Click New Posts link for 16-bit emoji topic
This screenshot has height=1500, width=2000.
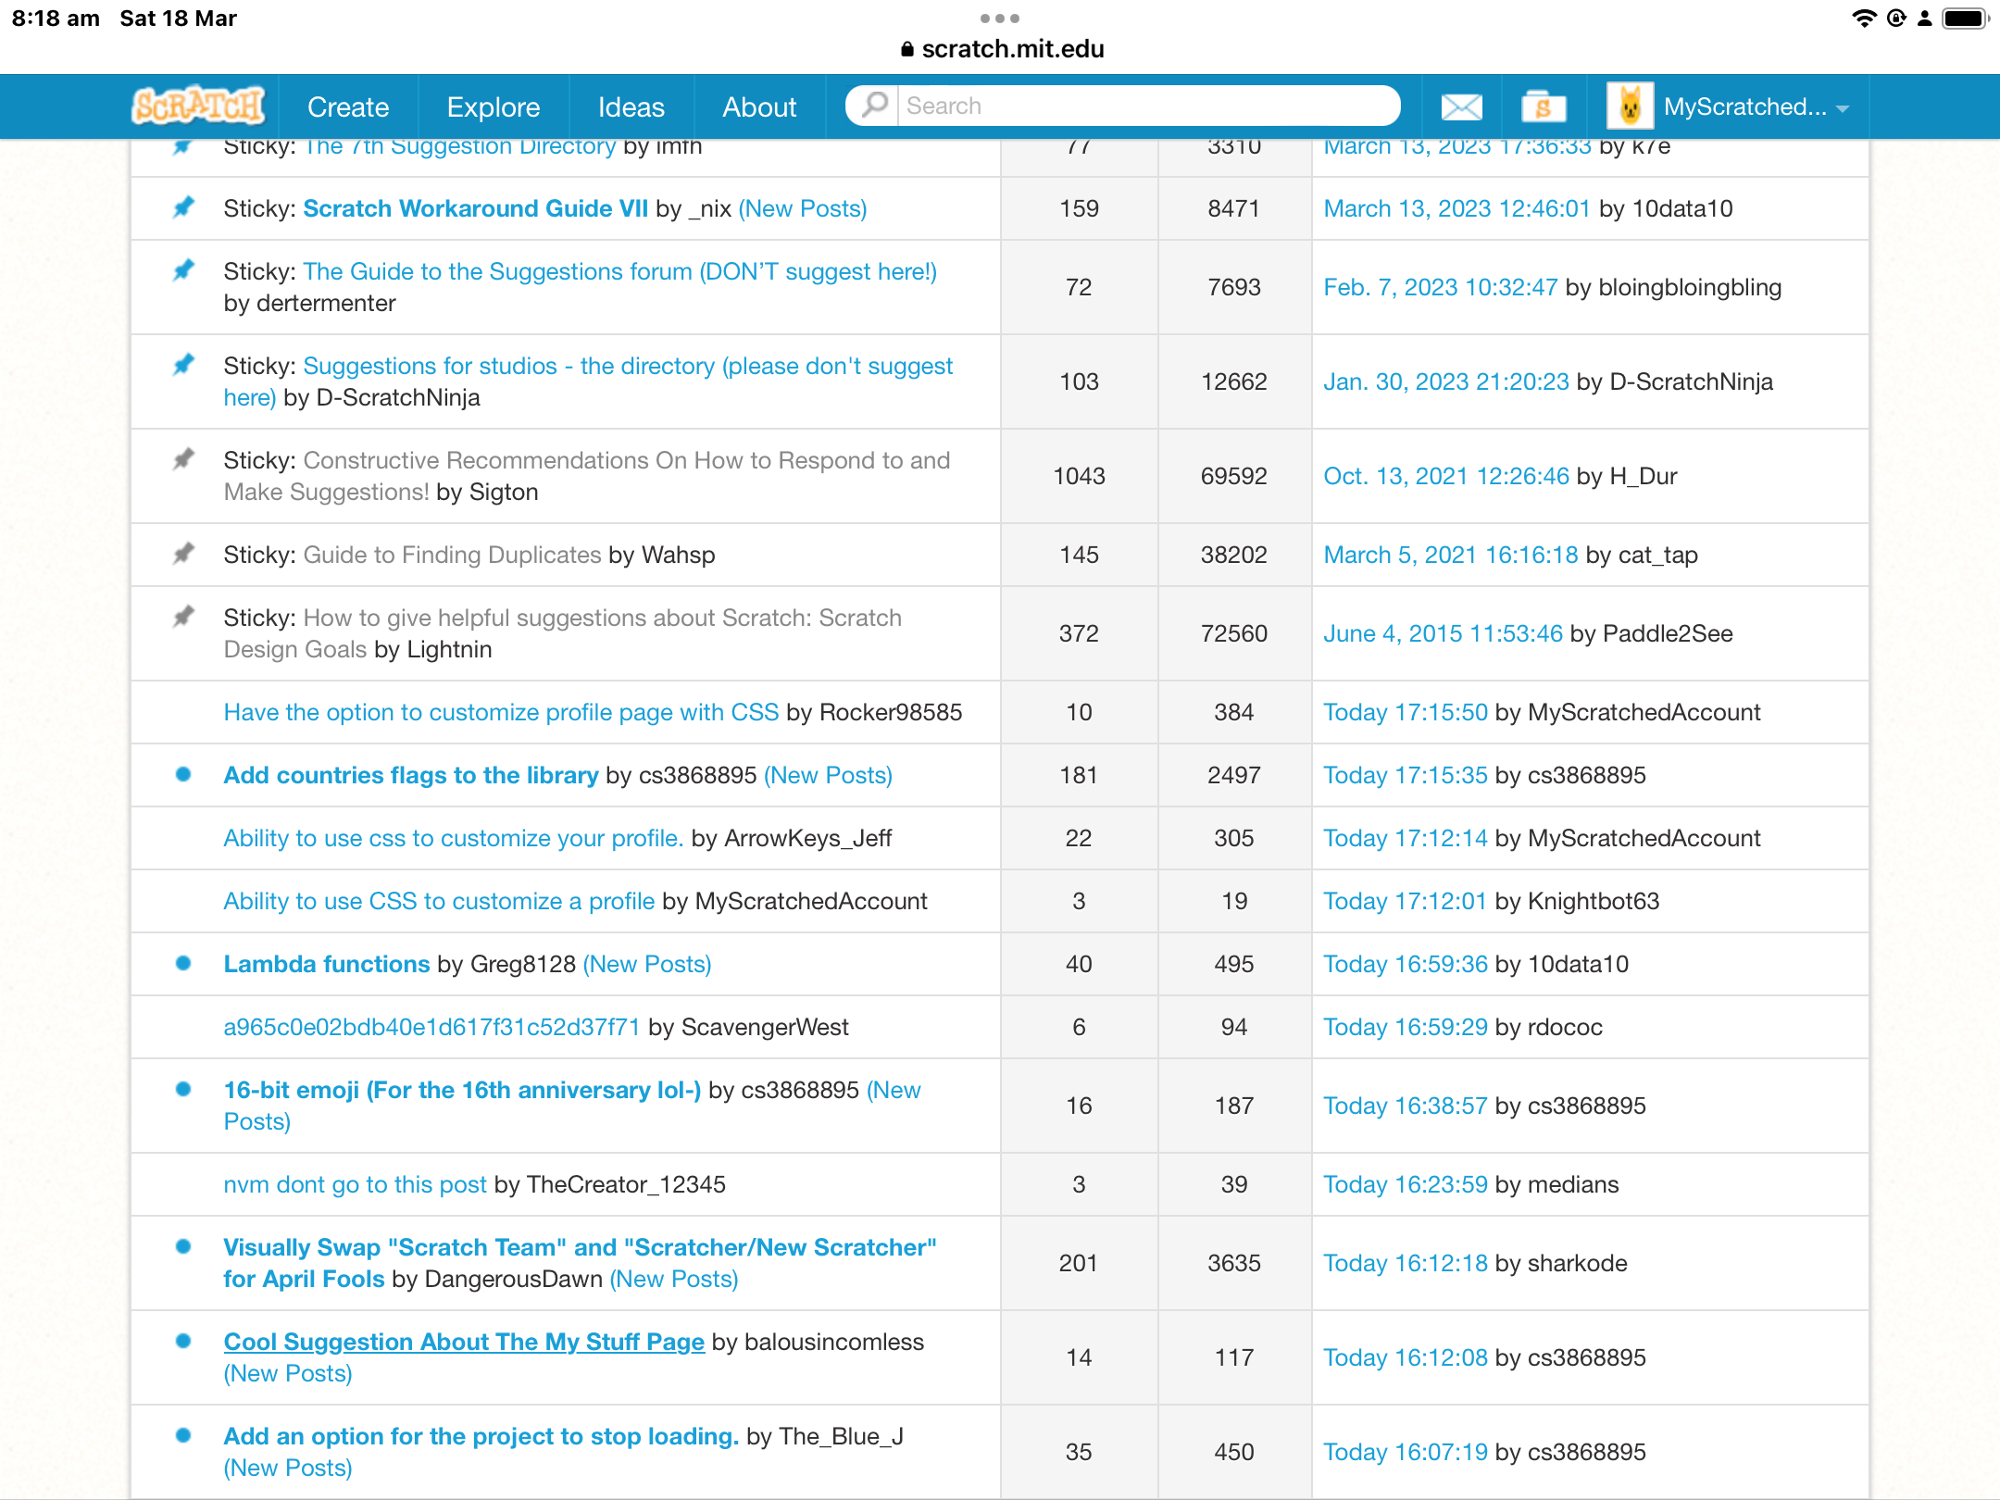tap(894, 1090)
